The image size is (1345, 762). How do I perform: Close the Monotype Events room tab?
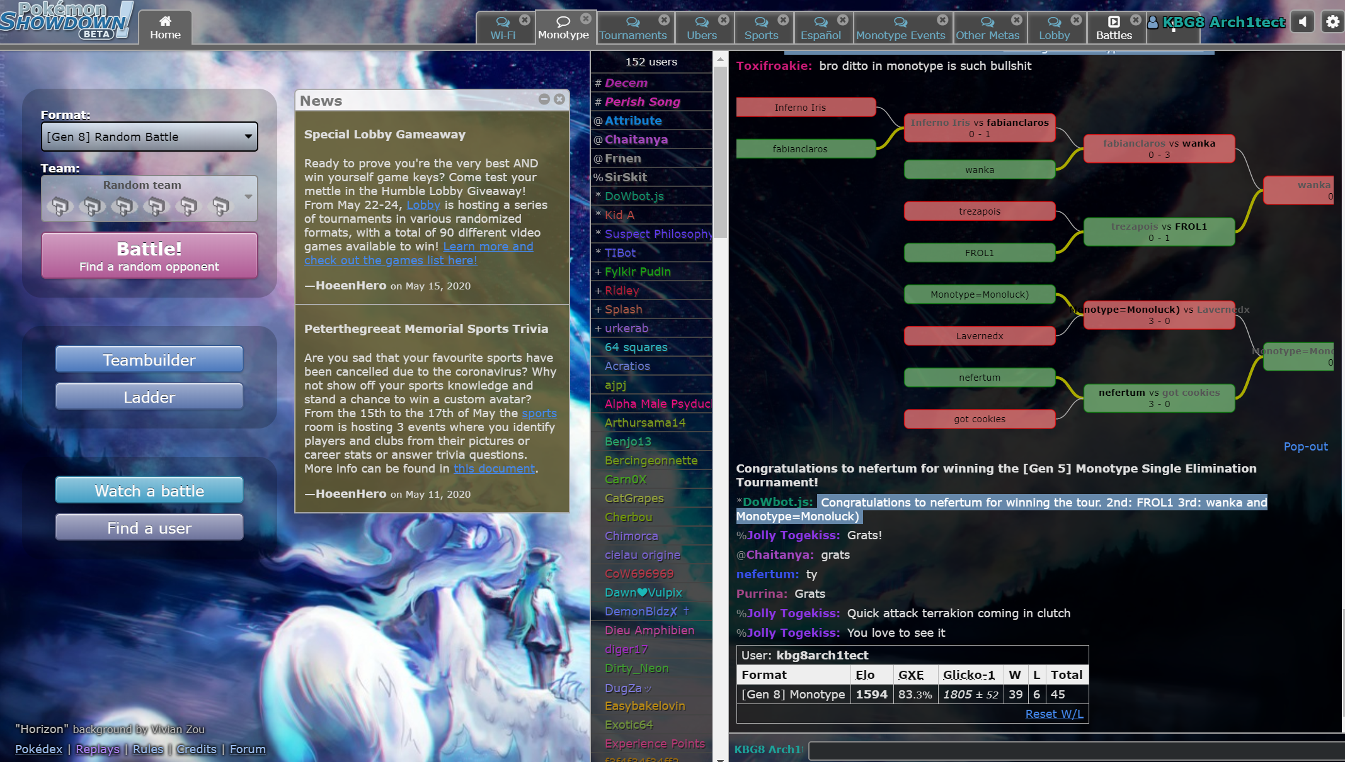(942, 20)
